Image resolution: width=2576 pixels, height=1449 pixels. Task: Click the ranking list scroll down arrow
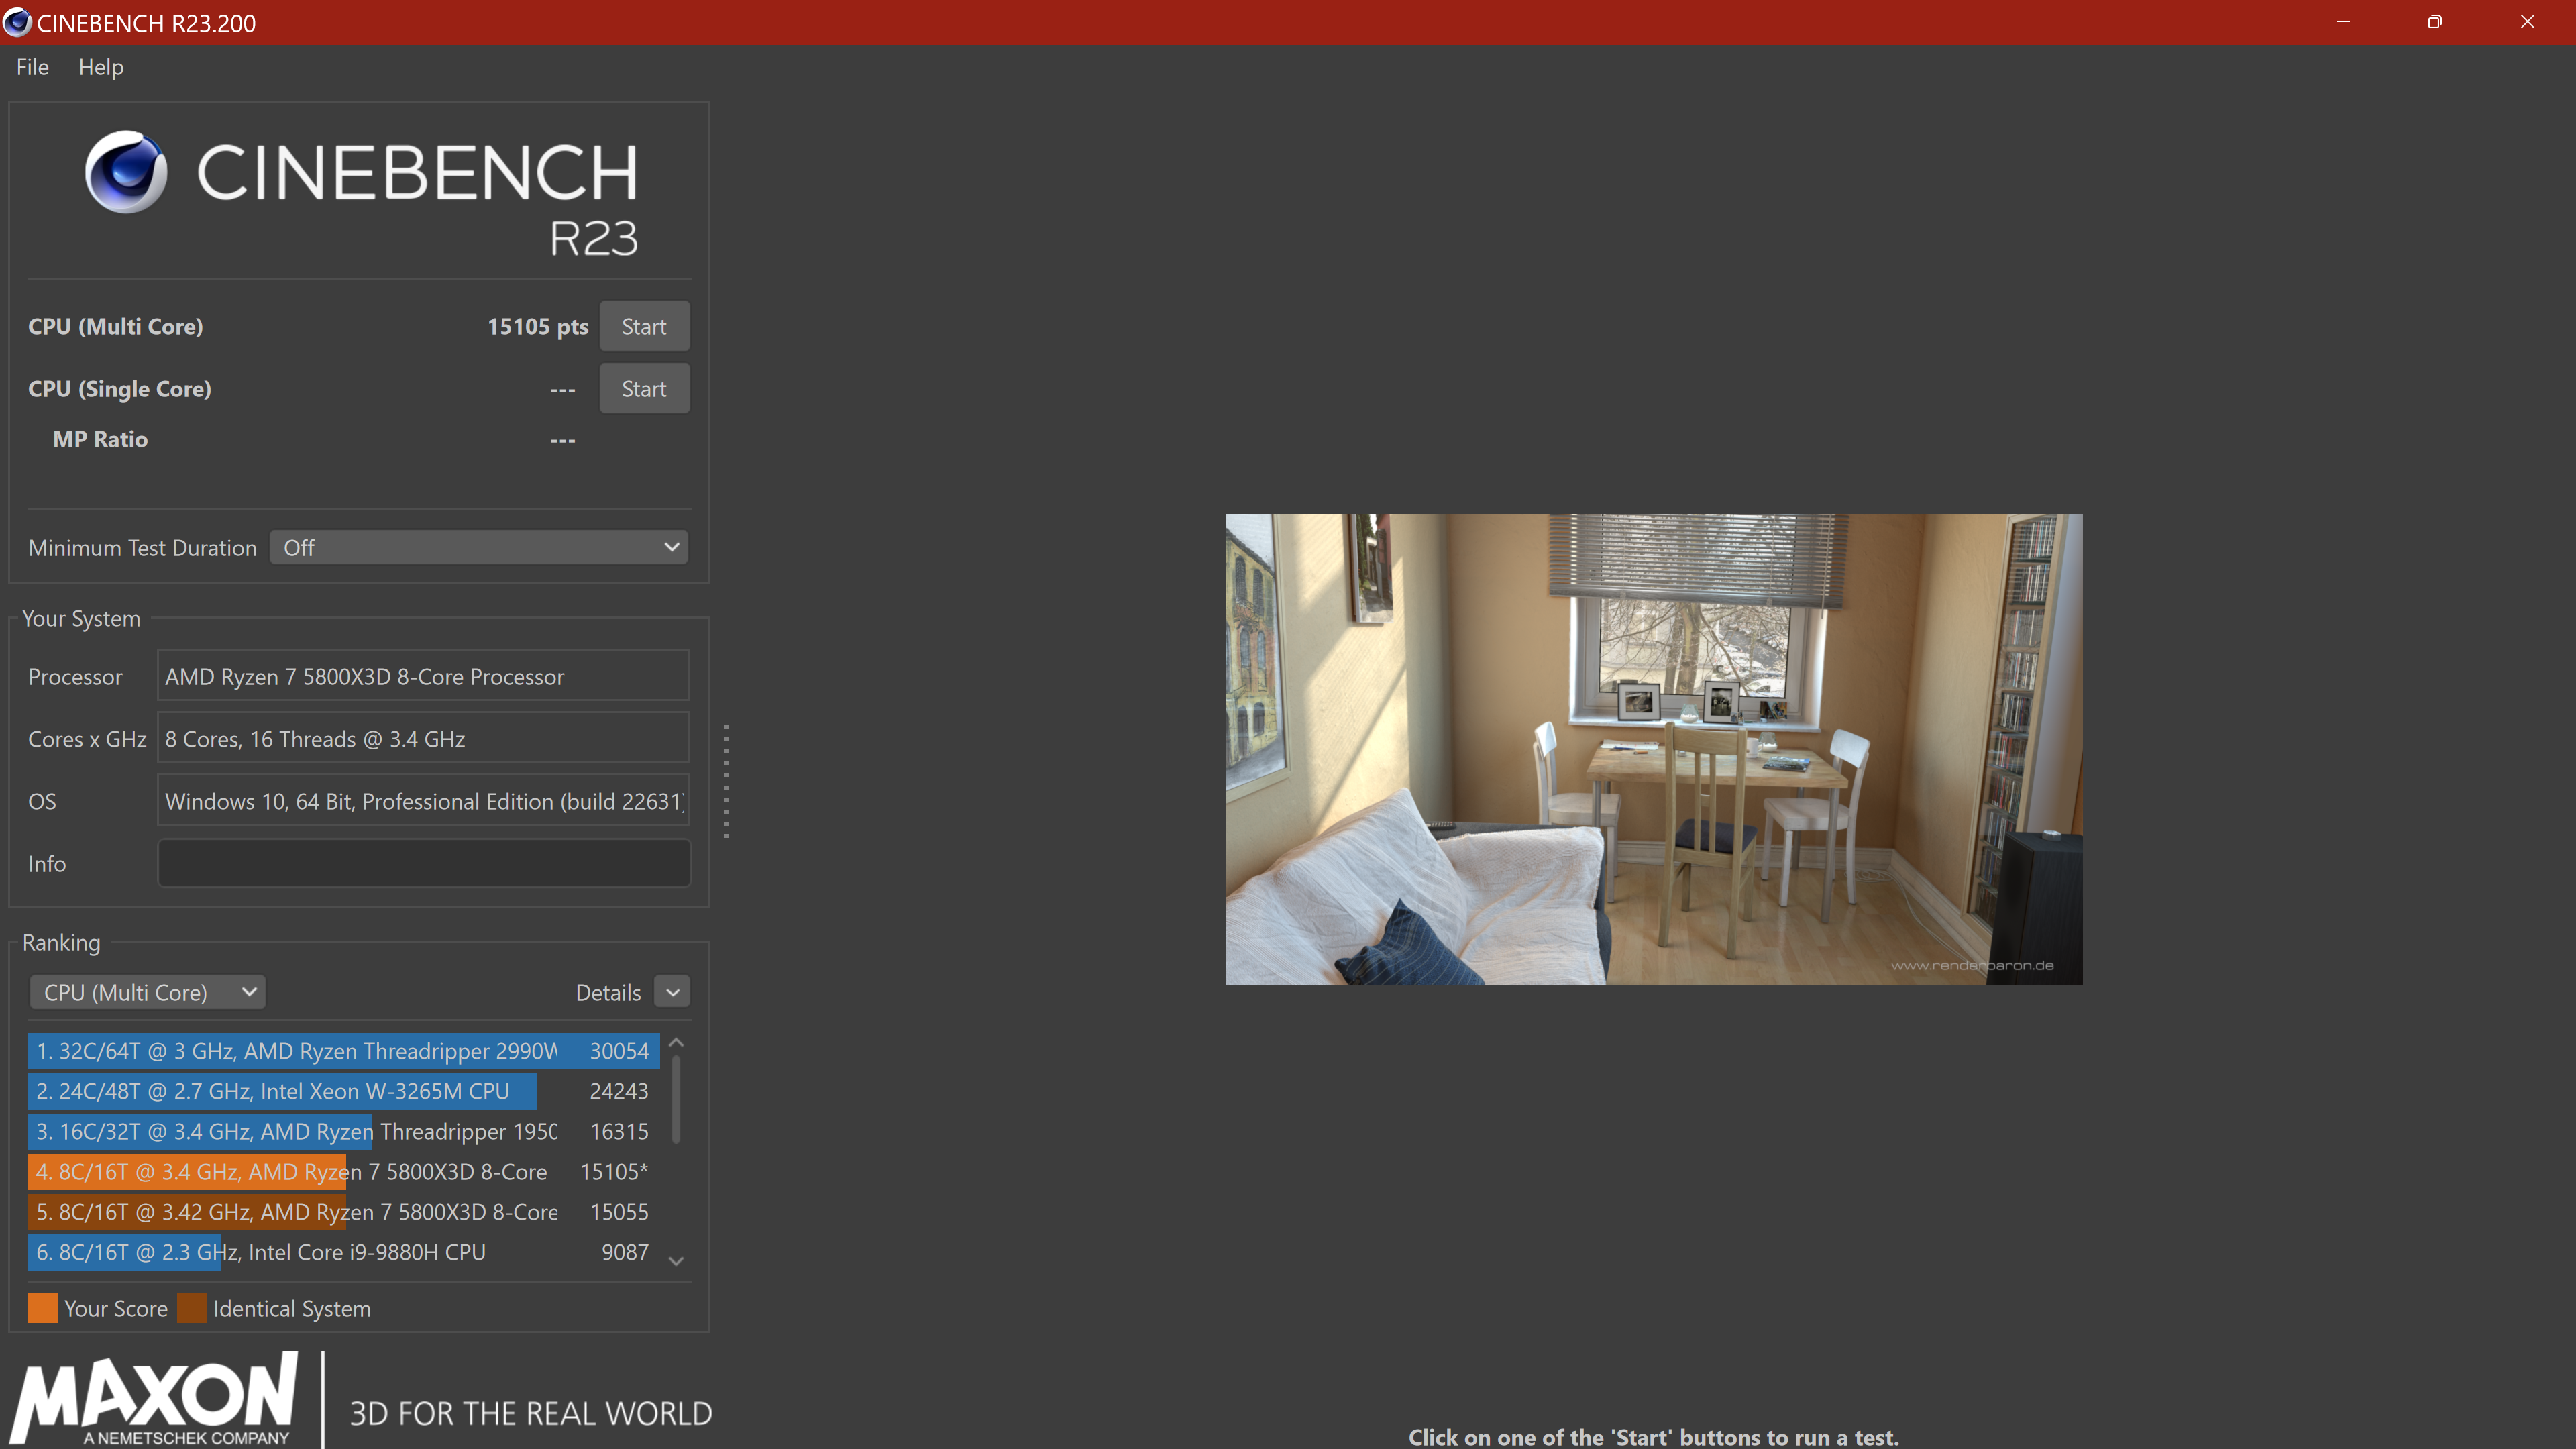(x=676, y=1261)
